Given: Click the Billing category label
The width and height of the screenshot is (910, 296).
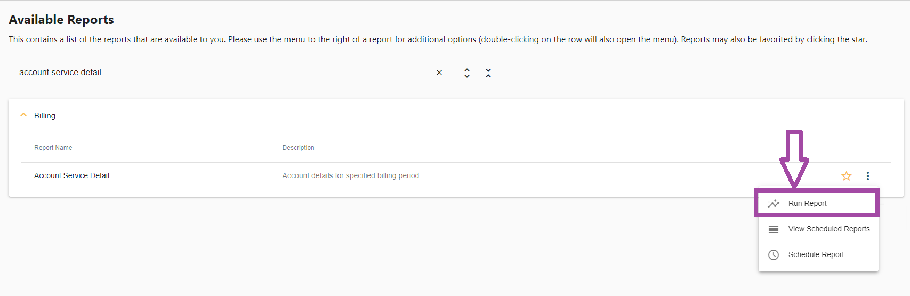Looking at the screenshot, I should pos(45,116).
